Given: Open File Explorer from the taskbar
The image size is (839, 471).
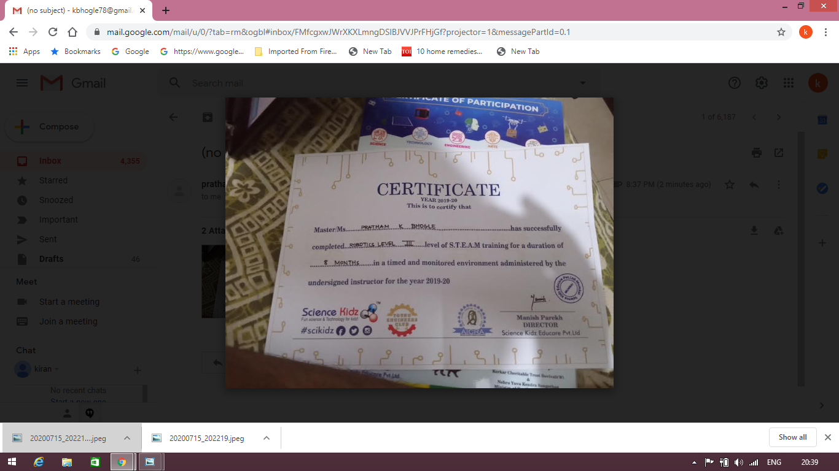Looking at the screenshot, I should click(x=66, y=462).
